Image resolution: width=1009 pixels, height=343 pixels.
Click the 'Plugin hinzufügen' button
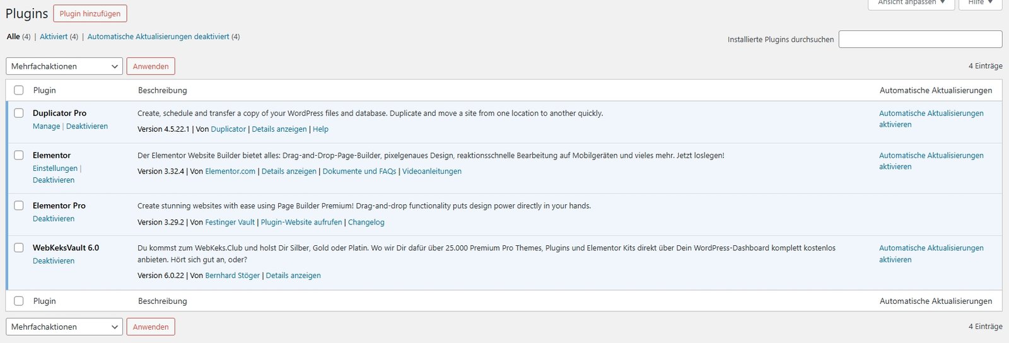[90, 14]
